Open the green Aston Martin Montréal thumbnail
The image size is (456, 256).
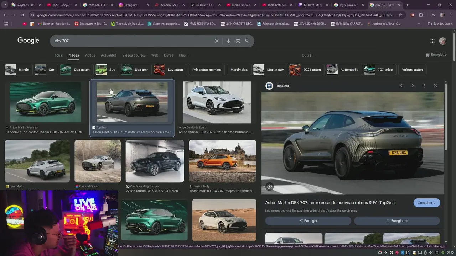tap(46, 102)
